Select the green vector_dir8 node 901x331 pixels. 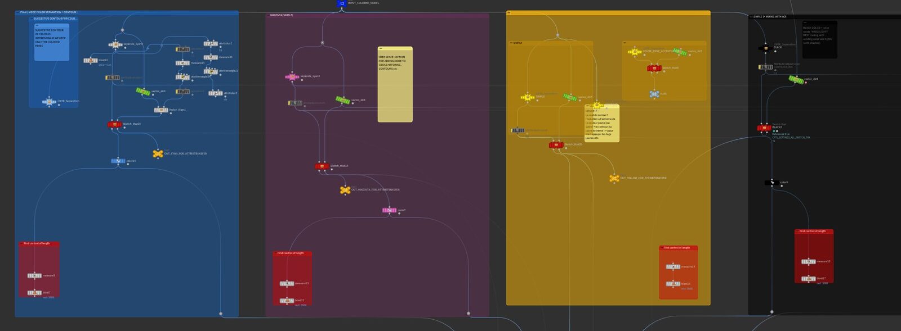coord(343,100)
